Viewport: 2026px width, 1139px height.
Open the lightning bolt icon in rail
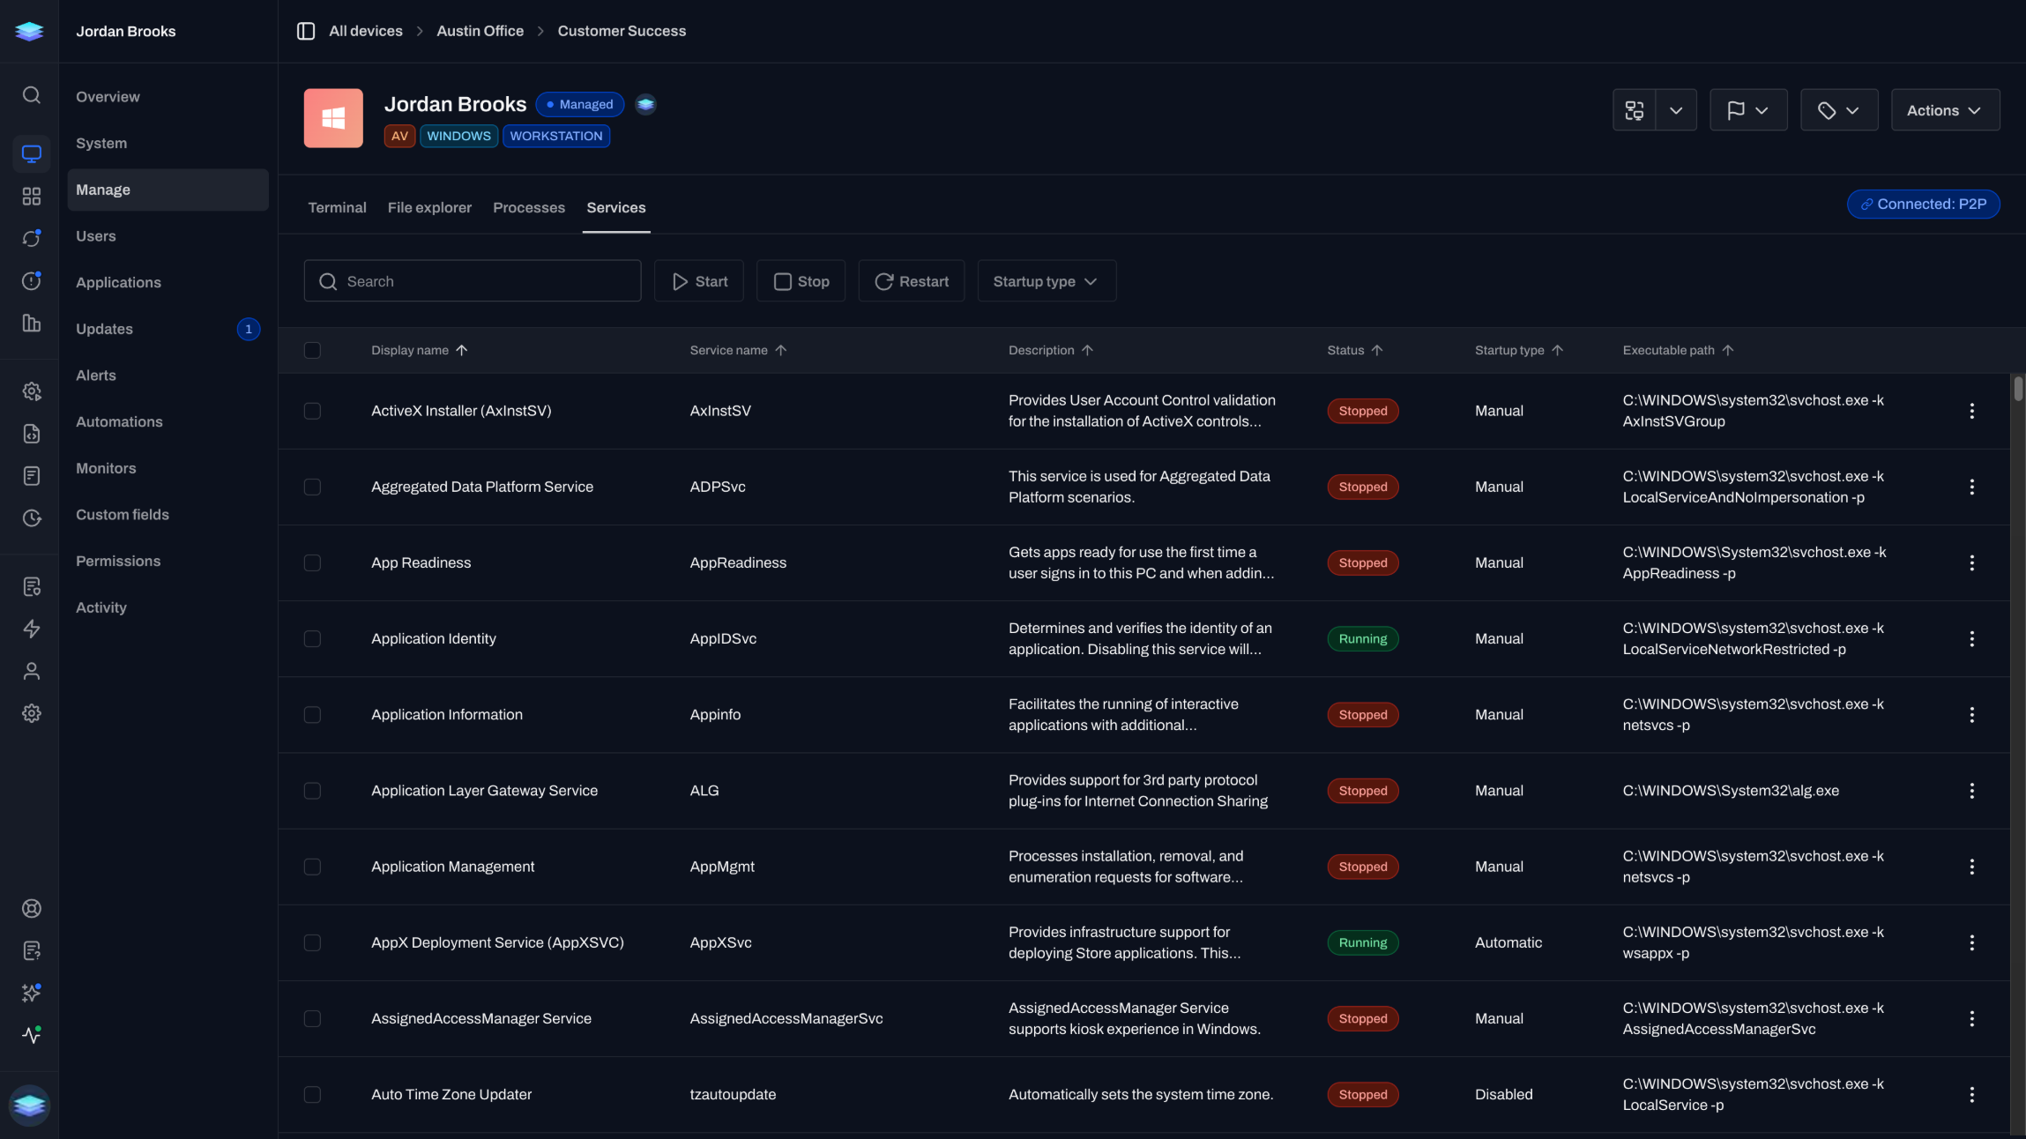pos(31,629)
